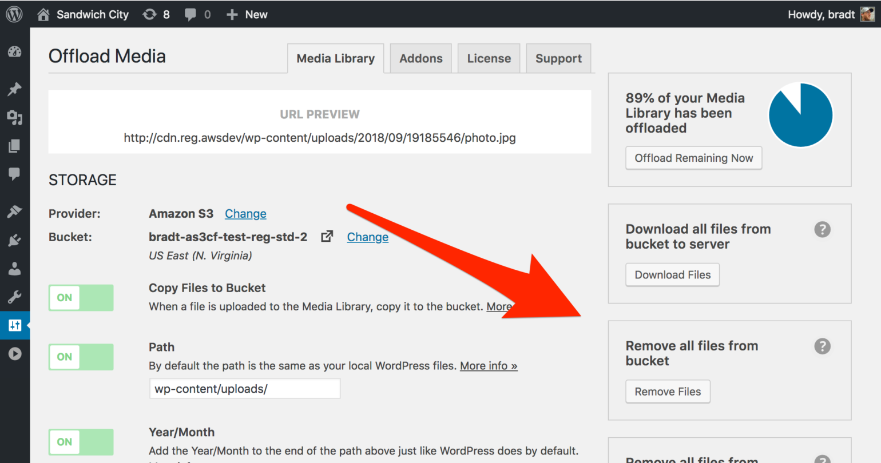Click the Offload Remaining Now button
881x463 pixels.
[x=693, y=158]
